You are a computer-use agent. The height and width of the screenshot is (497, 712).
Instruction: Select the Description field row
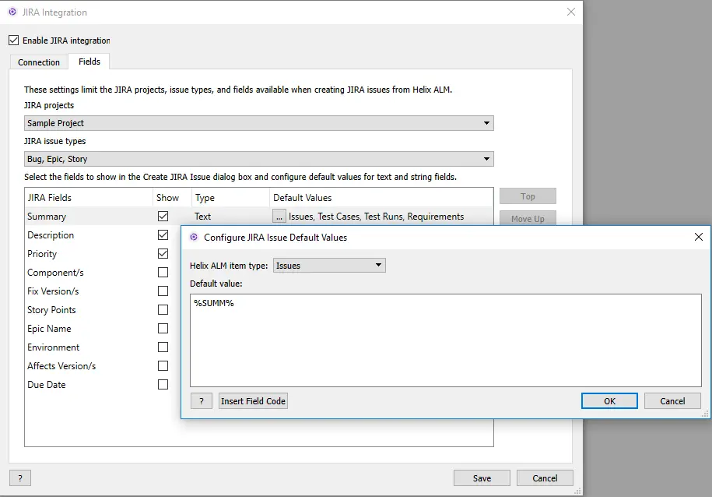[x=103, y=234]
